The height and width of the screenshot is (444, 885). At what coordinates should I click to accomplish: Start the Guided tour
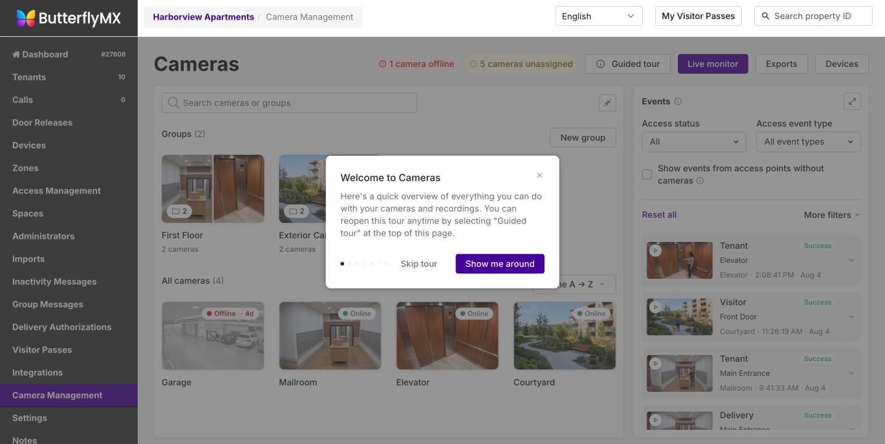pyautogui.click(x=628, y=64)
